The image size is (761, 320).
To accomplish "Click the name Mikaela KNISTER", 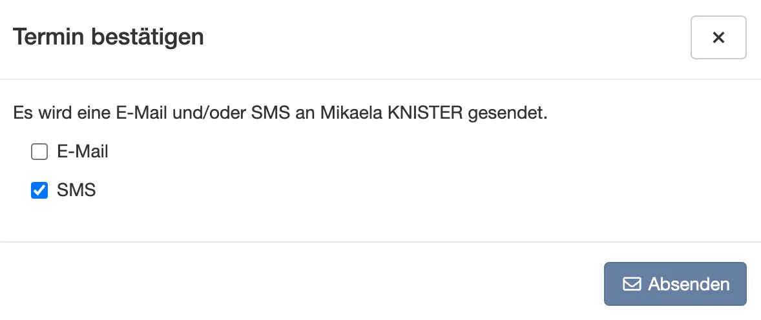I will tap(391, 114).
